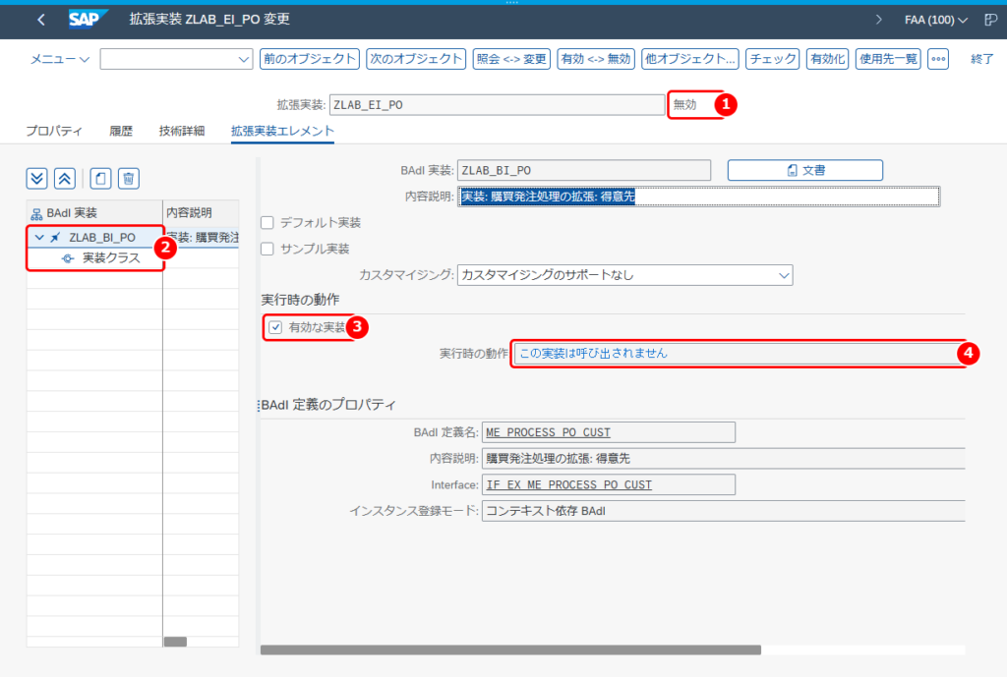Open the メニュー dropdown menu
1007x677 pixels.
click(x=60, y=59)
